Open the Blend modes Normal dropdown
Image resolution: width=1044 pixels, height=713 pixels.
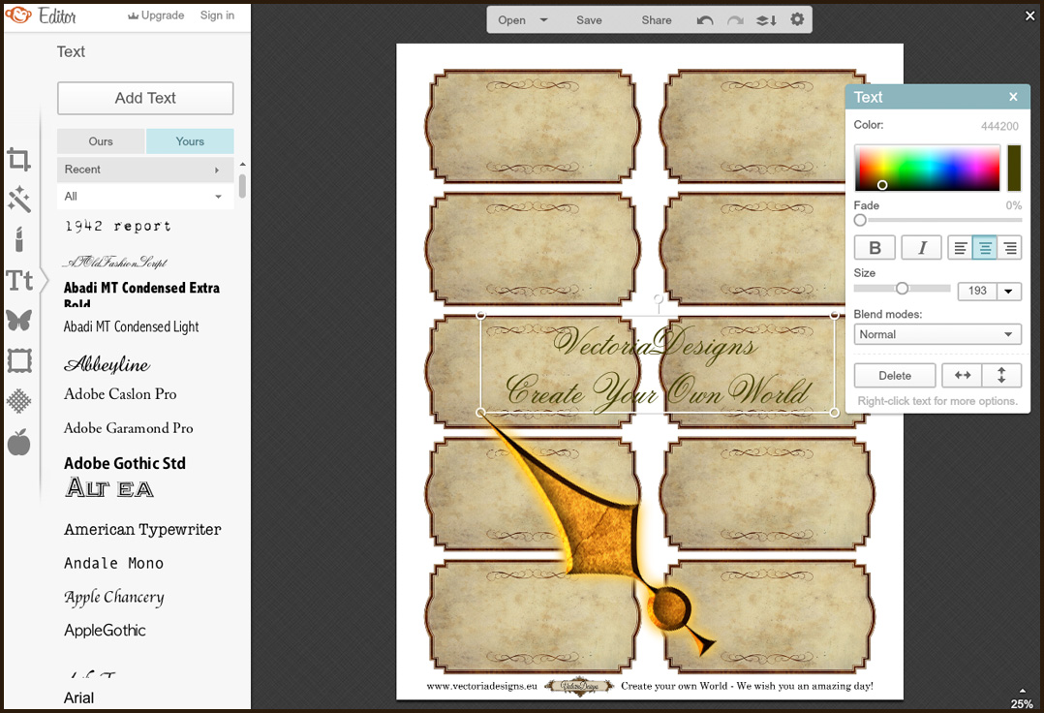pyautogui.click(x=937, y=334)
